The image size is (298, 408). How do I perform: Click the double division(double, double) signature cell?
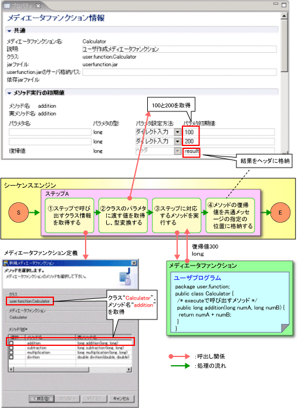pyautogui.click(x=104, y=357)
